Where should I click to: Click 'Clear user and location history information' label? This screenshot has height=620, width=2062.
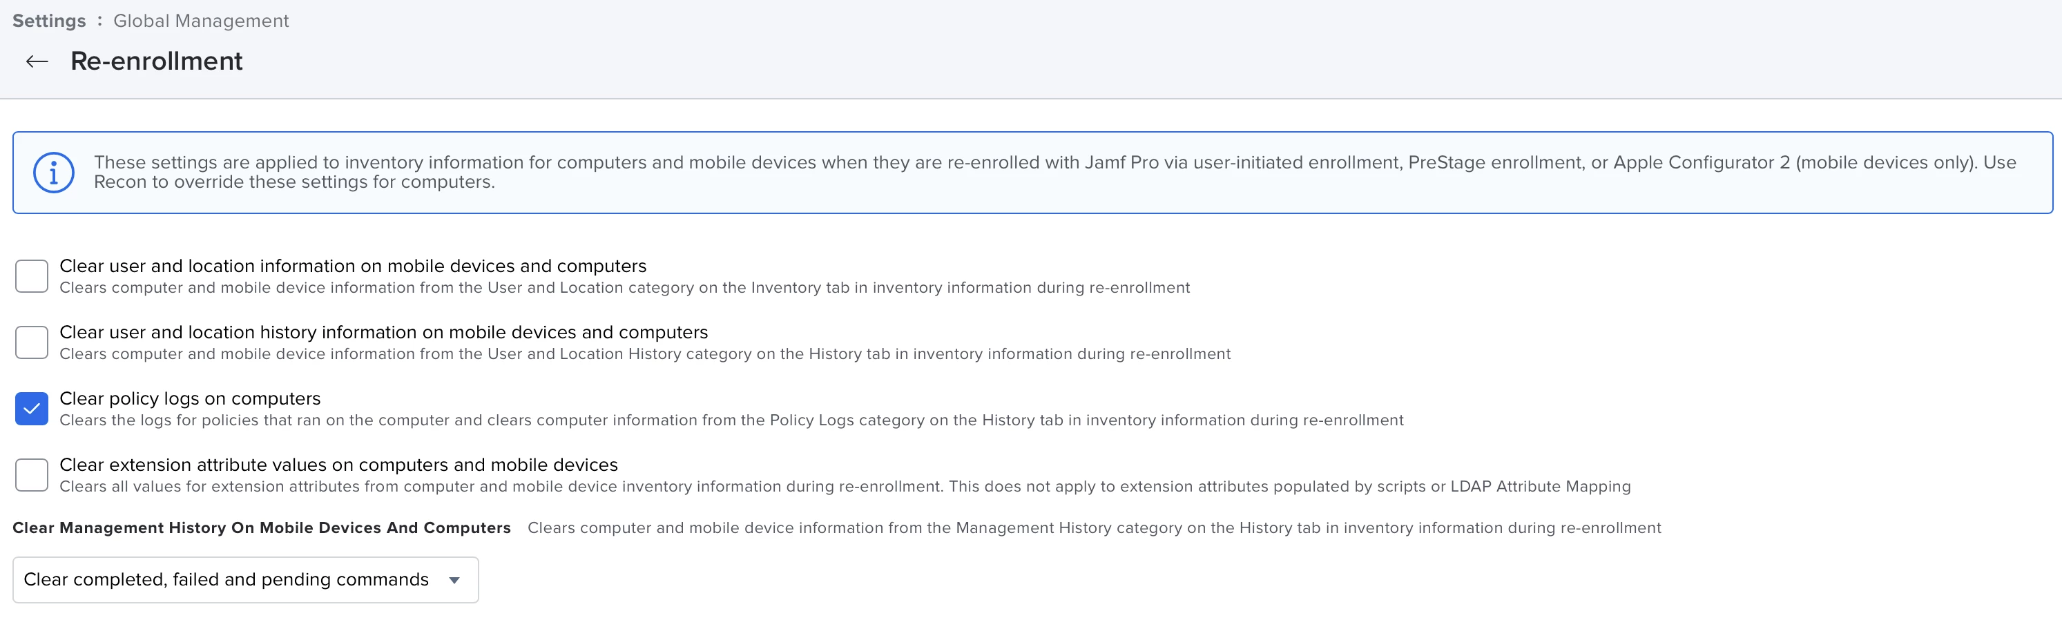383,332
